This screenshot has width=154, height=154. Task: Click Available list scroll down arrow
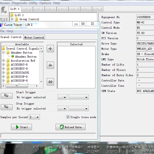point(41,82)
